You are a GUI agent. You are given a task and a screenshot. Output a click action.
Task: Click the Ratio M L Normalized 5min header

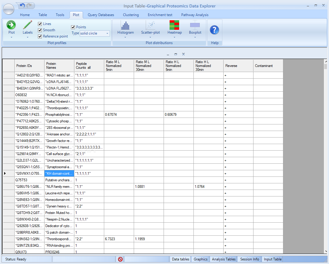pyautogui.click(x=119, y=66)
